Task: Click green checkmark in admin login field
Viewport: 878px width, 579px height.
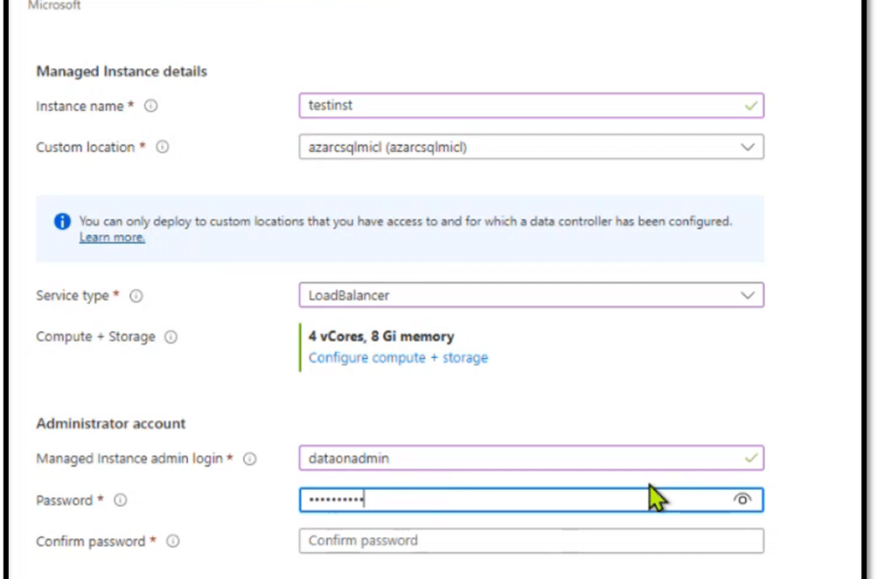Action: (751, 458)
